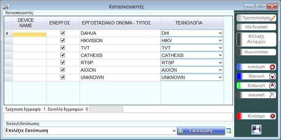
Task: Toggle the ΕΝΕΡΓΟΣ checkbox for HIKVISION
Action: pos(63,41)
